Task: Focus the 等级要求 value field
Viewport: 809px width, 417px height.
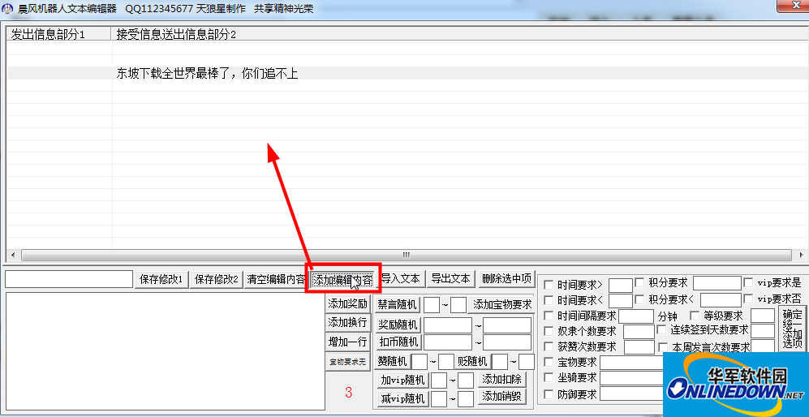Action: coord(763,315)
